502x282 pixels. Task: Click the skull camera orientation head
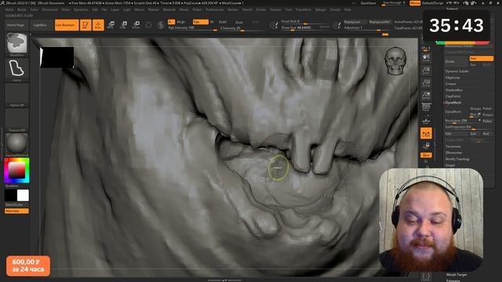(x=395, y=61)
